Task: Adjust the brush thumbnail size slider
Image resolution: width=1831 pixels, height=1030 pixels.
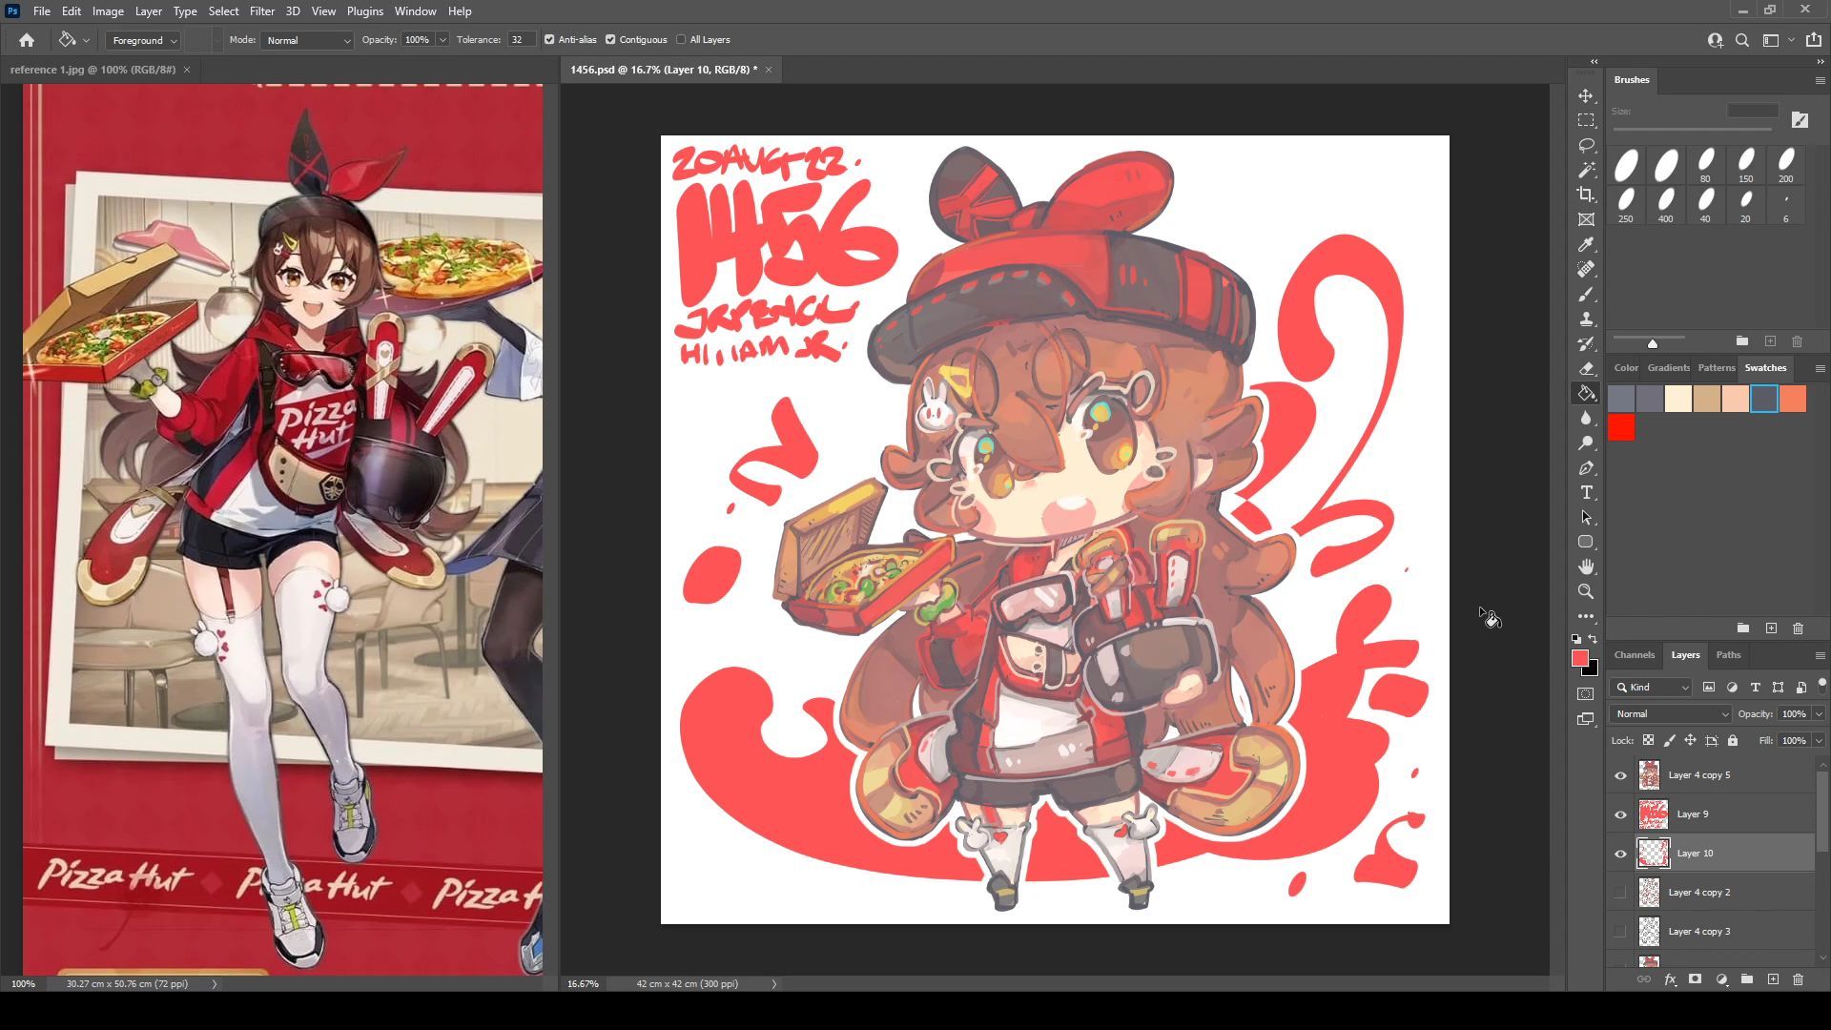Action: (1653, 343)
